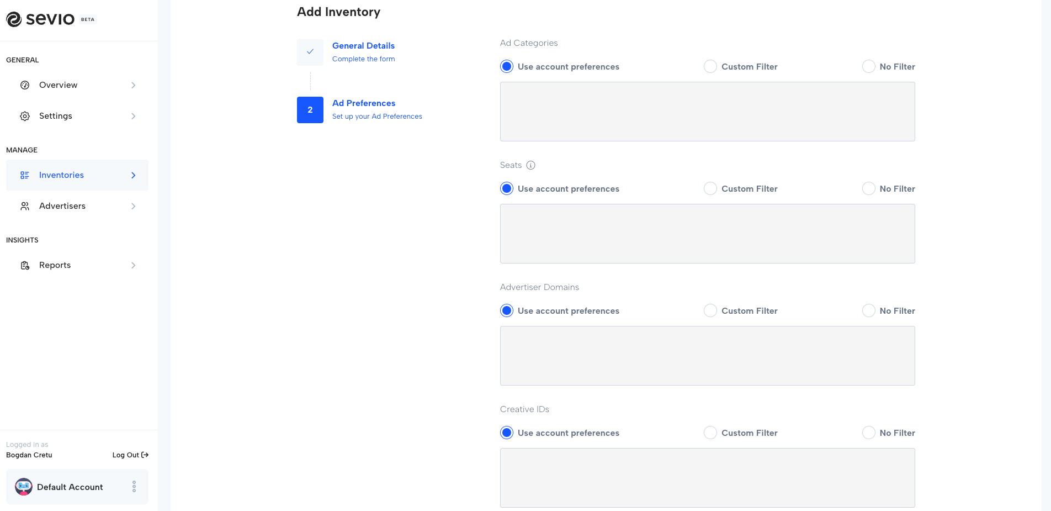
Task: Select Custom Filter for Ad Categories
Action: [x=710, y=66]
